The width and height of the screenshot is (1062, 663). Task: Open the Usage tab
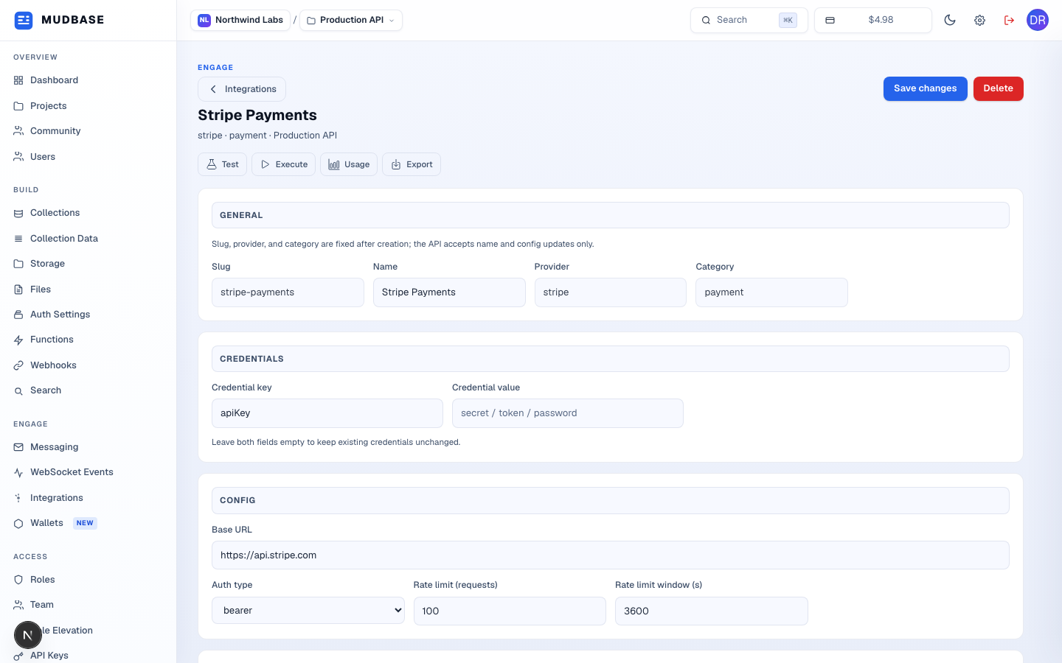click(349, 164)
